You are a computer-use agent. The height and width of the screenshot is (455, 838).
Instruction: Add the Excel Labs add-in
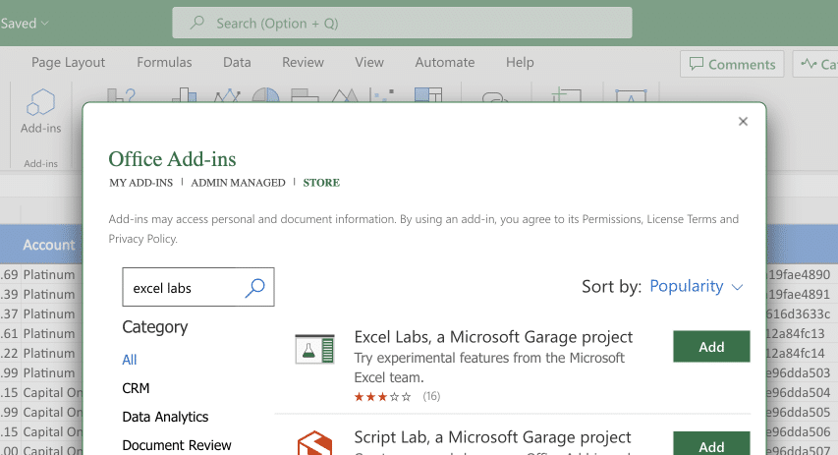coord(711,347)
